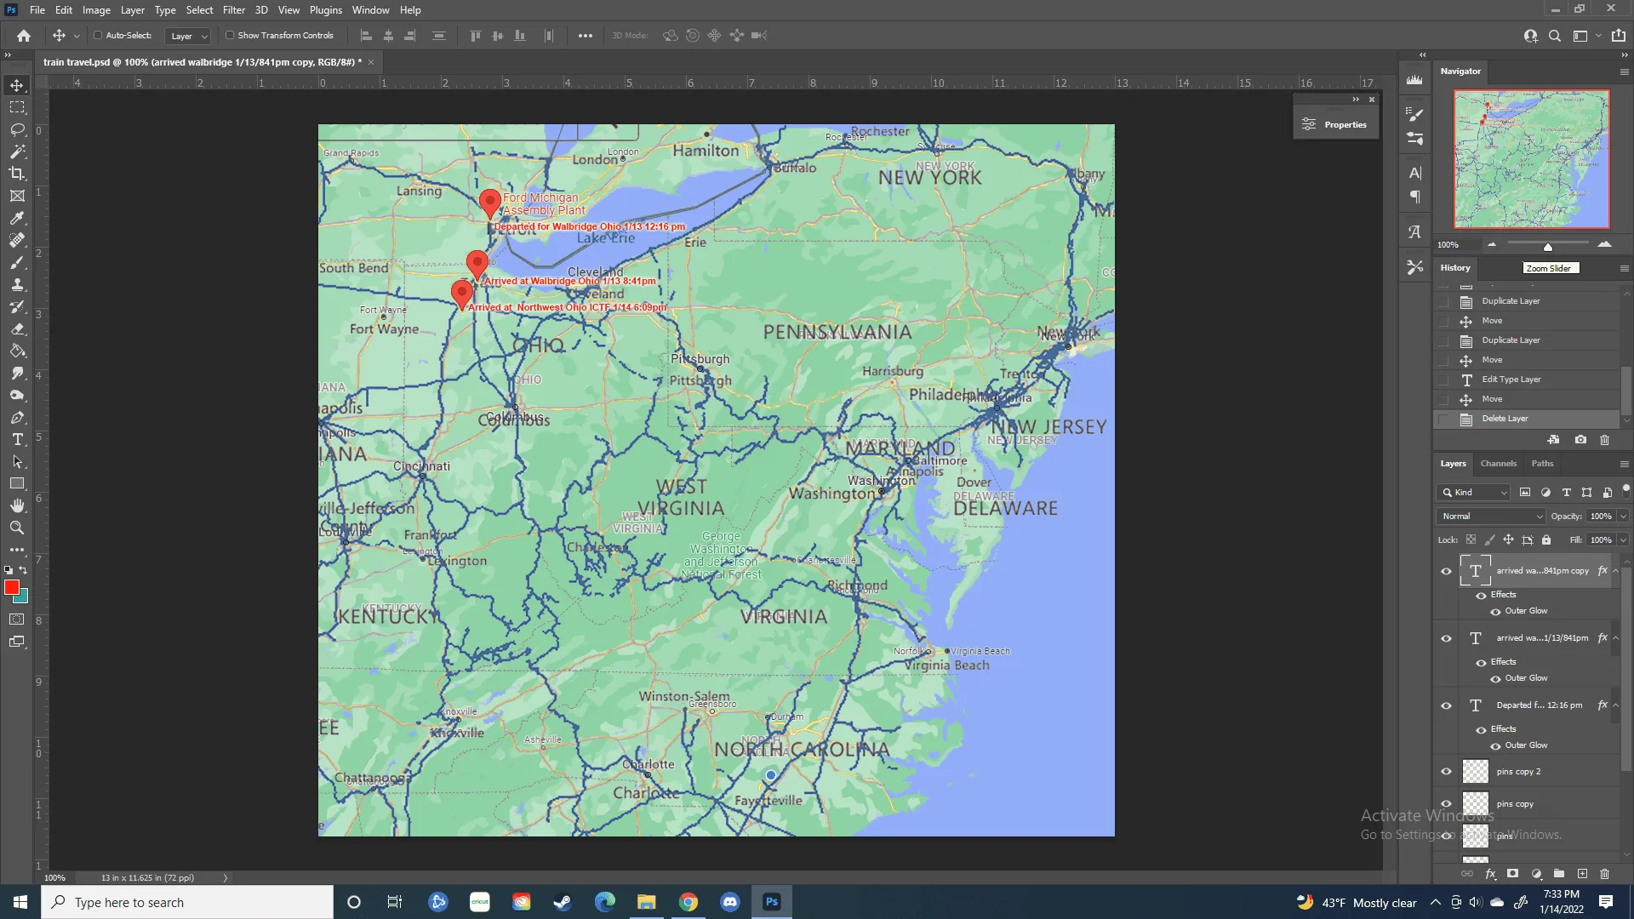Image resolution: width=1634 pixels, height=919 pixels.
Task: Open the Auto-Select Layer dropdown
Action: [x=188, y=36]
